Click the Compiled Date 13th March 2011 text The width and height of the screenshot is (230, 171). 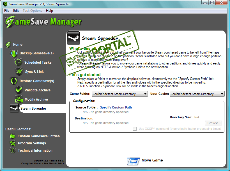[43, 163]
